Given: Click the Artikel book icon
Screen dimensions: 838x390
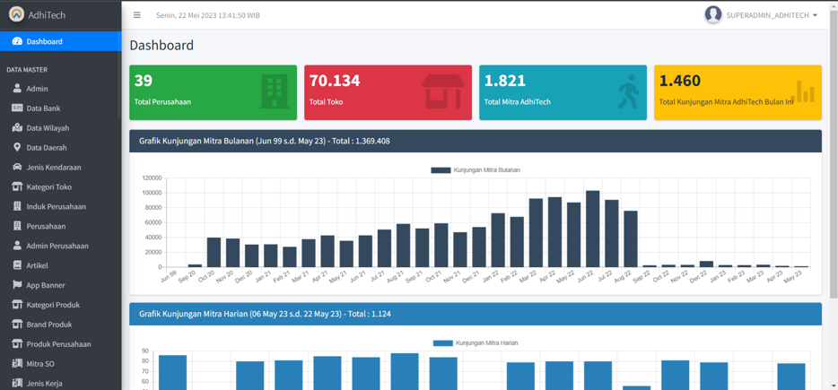Looking at the screenshot, I should click(x=17, y=265).
